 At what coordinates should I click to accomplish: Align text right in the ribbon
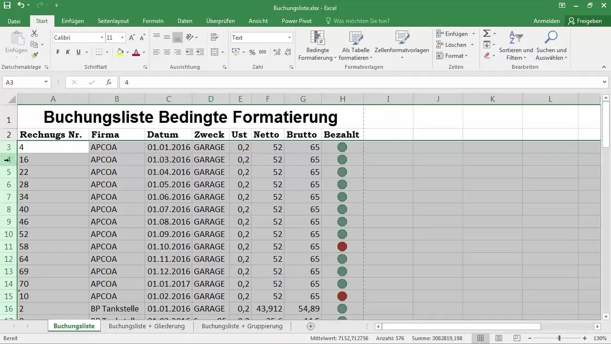(x=178, y=52)
